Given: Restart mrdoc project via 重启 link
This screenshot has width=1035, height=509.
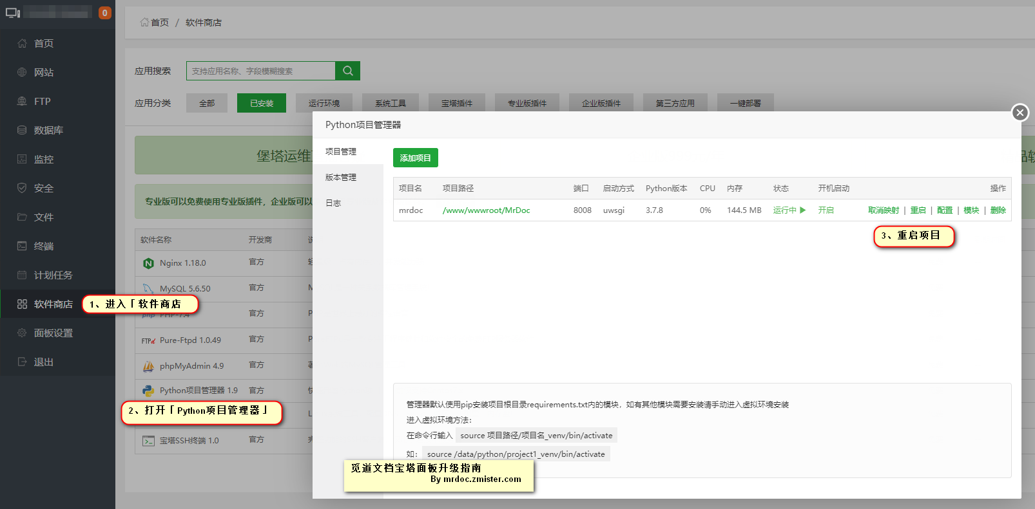Looking at the screenshot, I should (x=918, y=210).
